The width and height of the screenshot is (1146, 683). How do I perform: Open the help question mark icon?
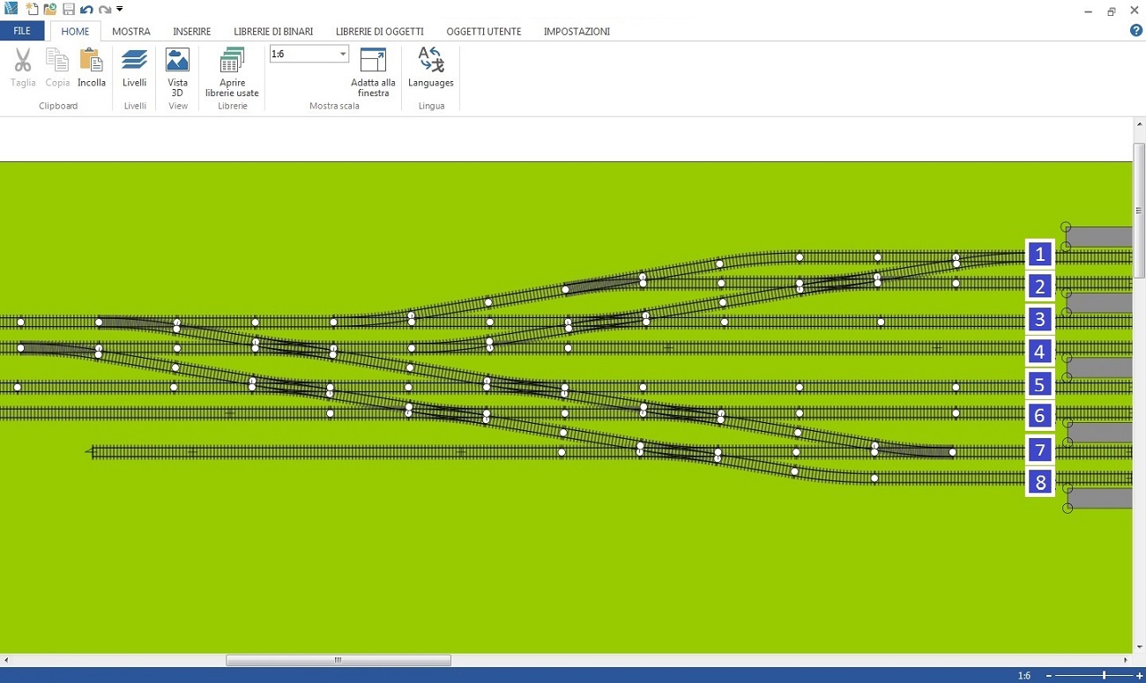[x=1135, y=31]
